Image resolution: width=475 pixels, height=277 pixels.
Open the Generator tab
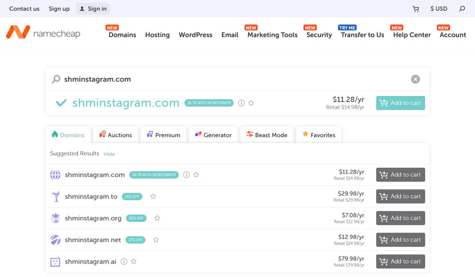[x=213, y=135]
